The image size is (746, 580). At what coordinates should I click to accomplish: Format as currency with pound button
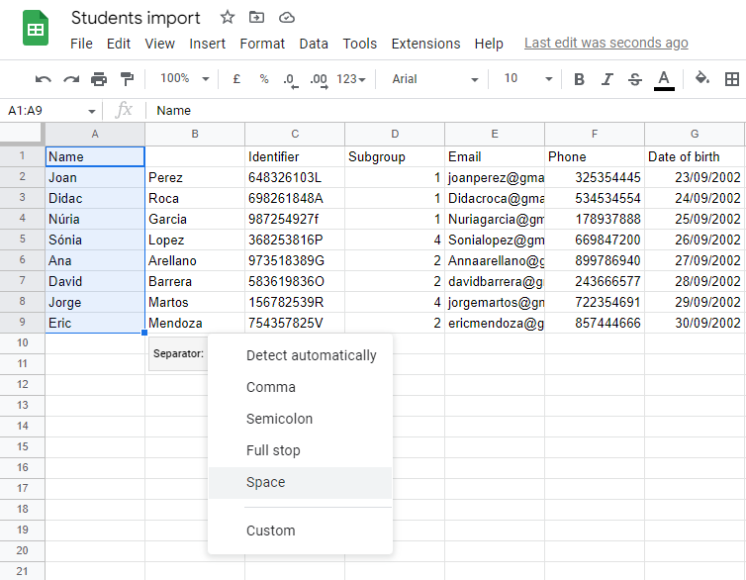coord(236,79)
